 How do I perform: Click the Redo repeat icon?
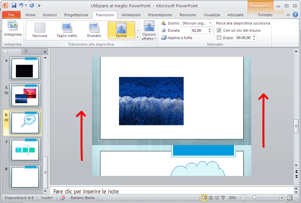[32, 5]
